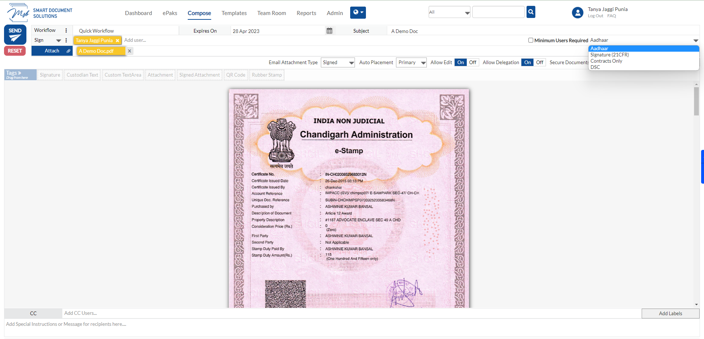Click the top search text box
Screen dimensions: 704x339
coord(498,12)
